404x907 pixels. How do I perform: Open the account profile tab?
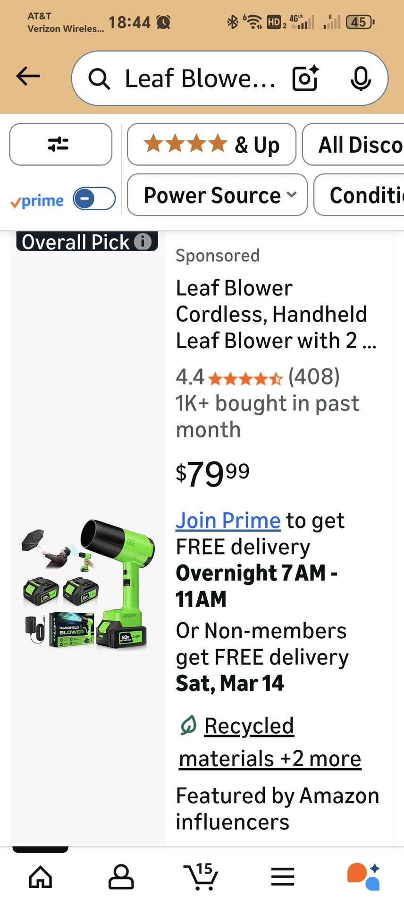(x=121, y=877)
